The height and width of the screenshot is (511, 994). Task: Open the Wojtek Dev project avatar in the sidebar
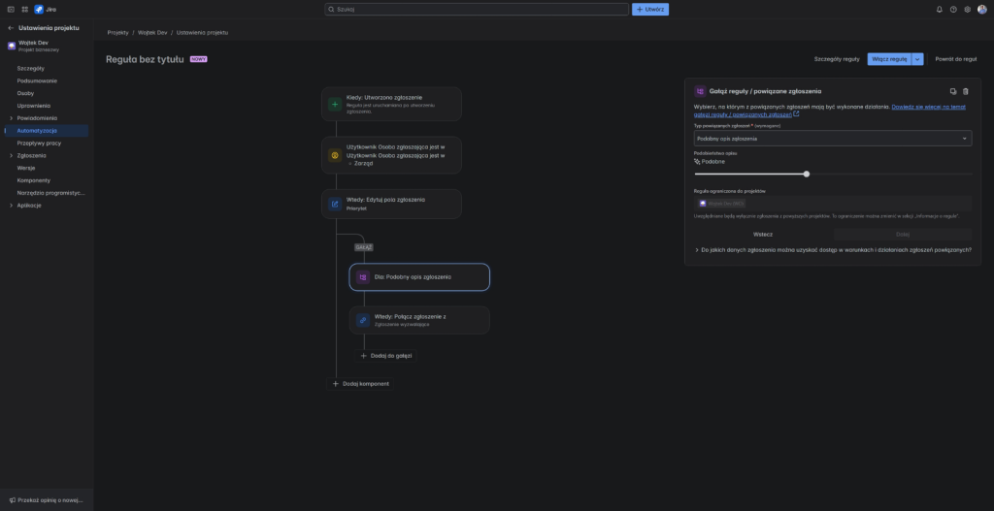(12, 46)
